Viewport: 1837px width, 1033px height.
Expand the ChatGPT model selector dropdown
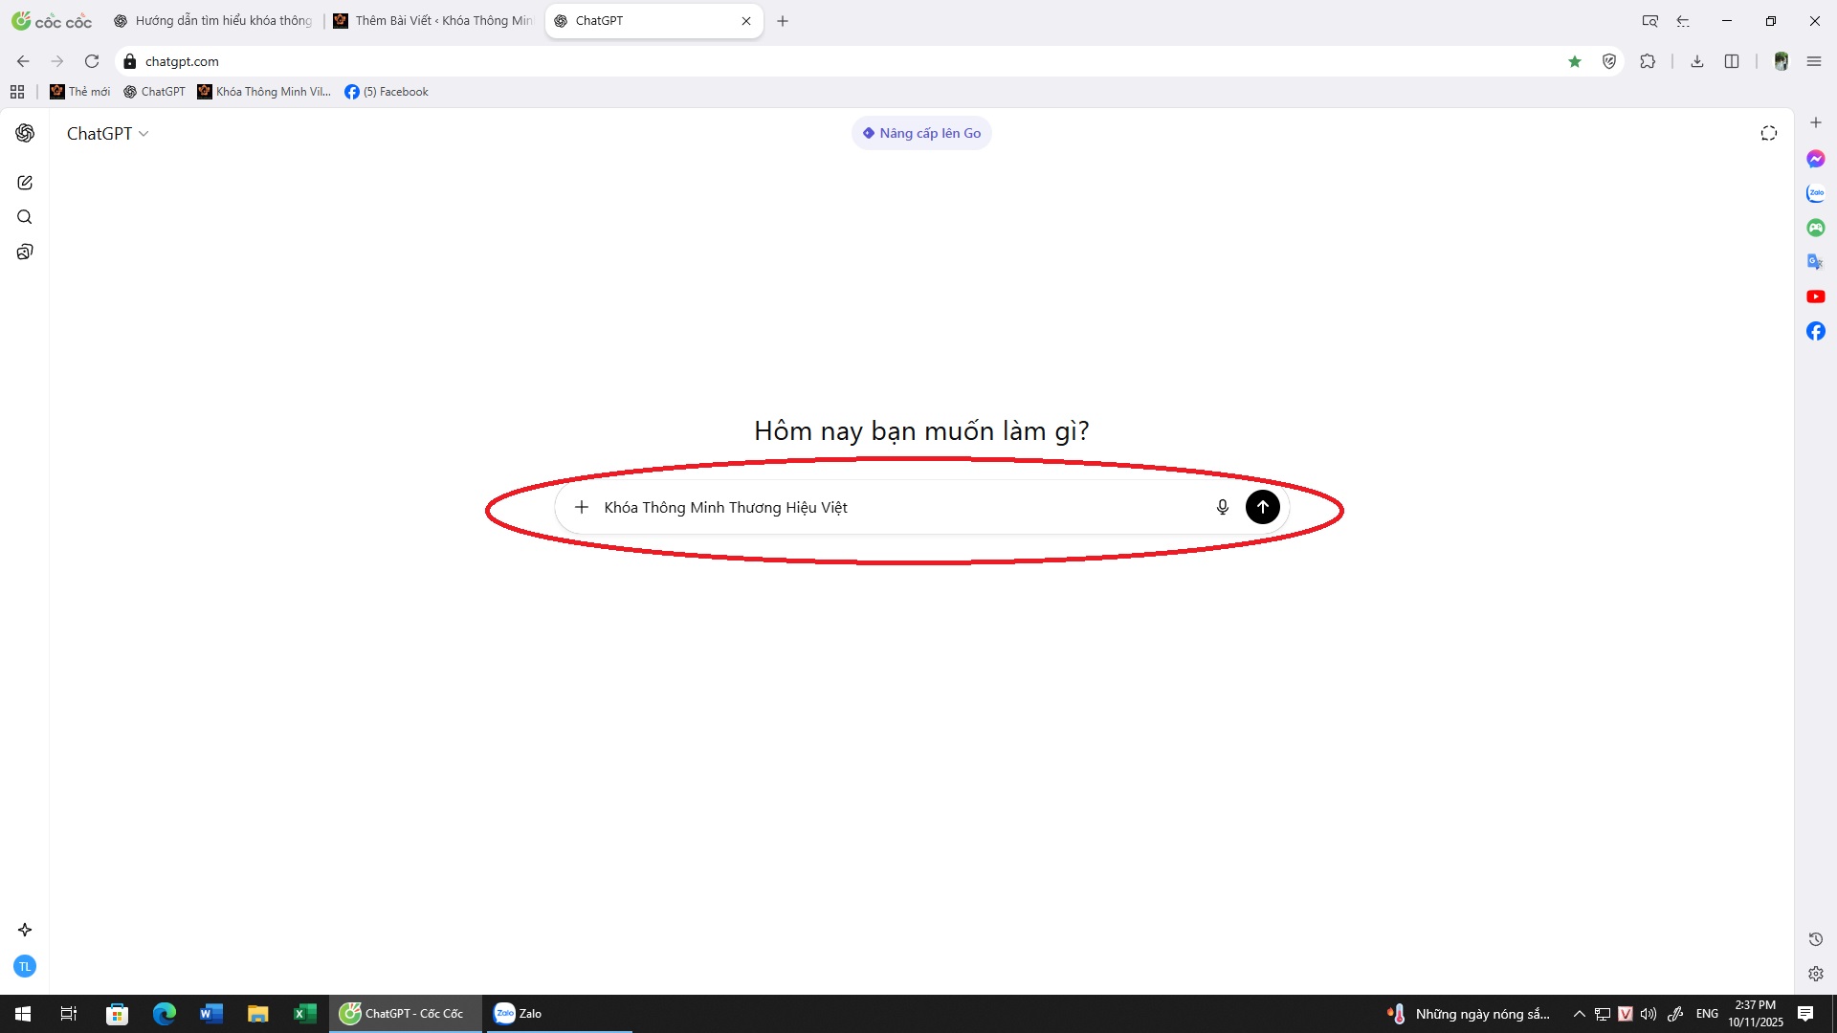pyautogui.click(x=107, y=134)
